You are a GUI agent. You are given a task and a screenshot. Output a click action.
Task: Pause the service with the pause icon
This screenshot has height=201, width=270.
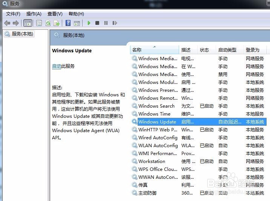(106, 23)
